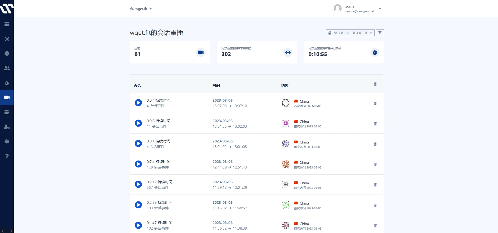Open the visitors people icon in sidebar
498x233 pixels.
coord(7,68)
